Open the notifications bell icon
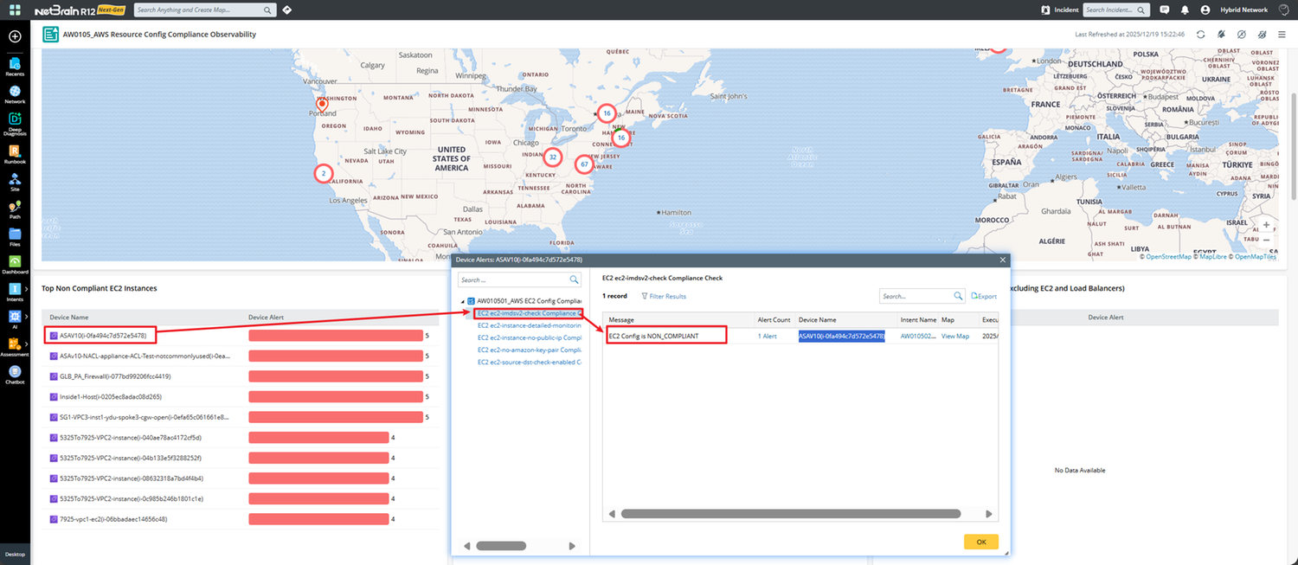 (x=1186, y=10)
